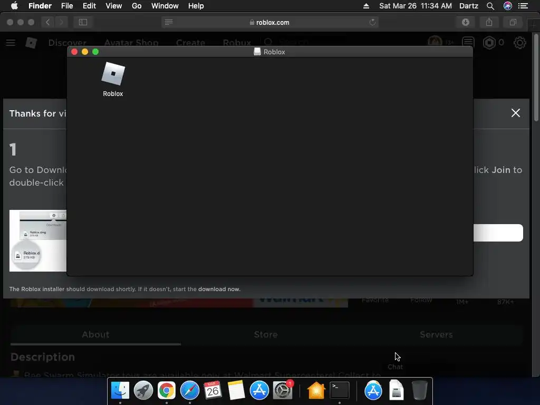
Task: Click the Roblox avatar profile picture
Action: [435, 41]
